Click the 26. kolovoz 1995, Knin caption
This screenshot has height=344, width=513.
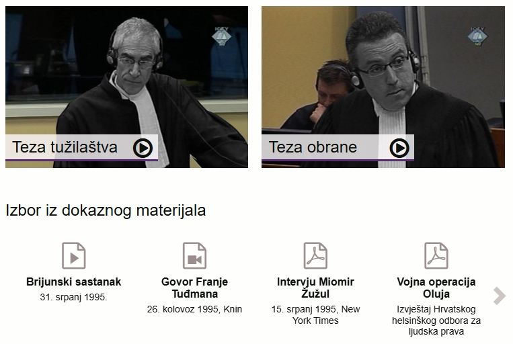coord(195,309)
